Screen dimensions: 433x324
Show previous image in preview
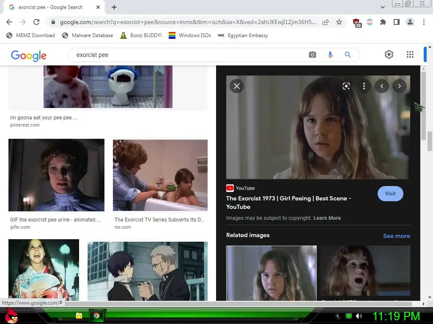click(382, 86)
